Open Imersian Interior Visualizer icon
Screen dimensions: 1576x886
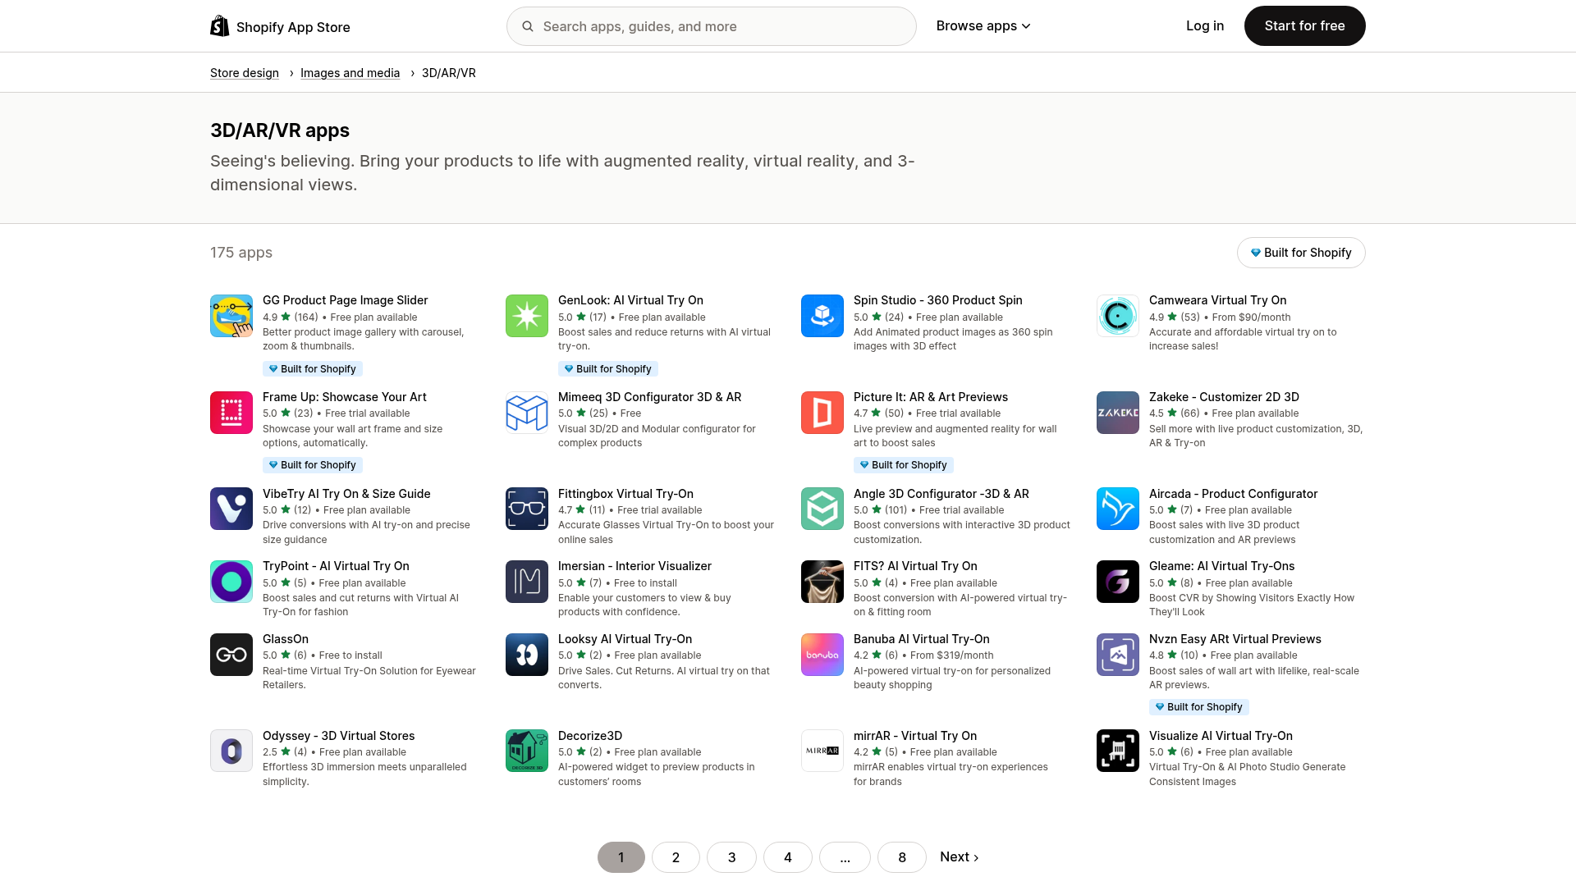tap(527, 582)
